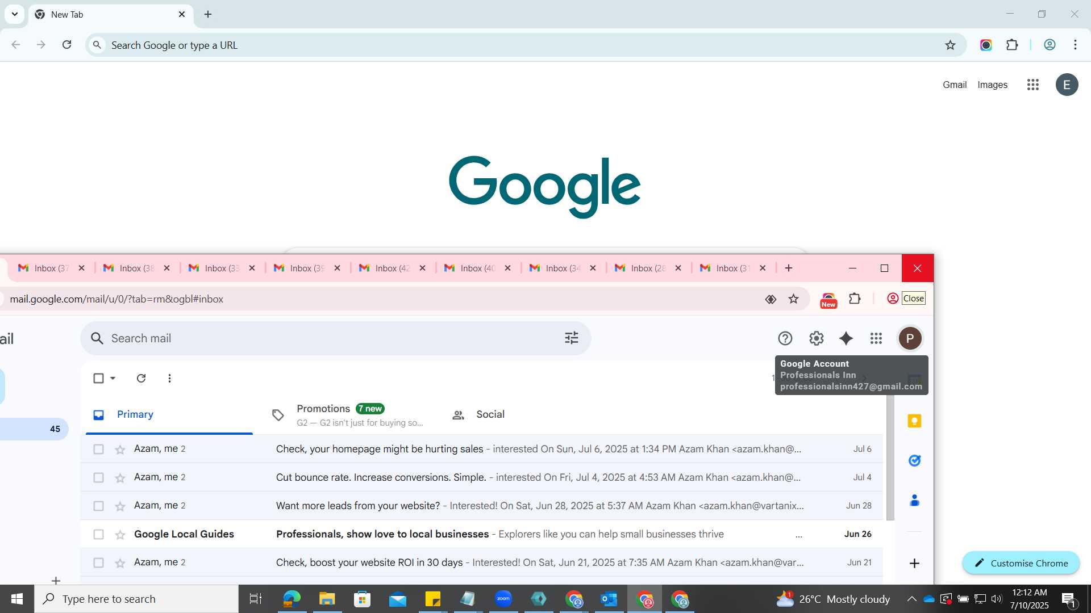This screenshot has height=613, width=1091.
Task: Star the Jul 6 Azam email
Action: [x=120, y=450]
